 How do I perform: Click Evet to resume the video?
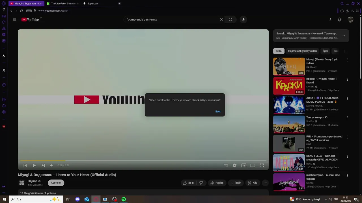click(x=218, y=111)
